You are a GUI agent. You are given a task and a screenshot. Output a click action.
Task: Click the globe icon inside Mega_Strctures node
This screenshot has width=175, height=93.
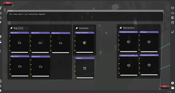pyautogui.click(x=85, y=43)
